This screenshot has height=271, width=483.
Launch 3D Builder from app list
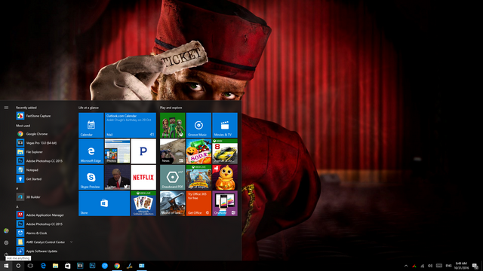coord(45,197)
